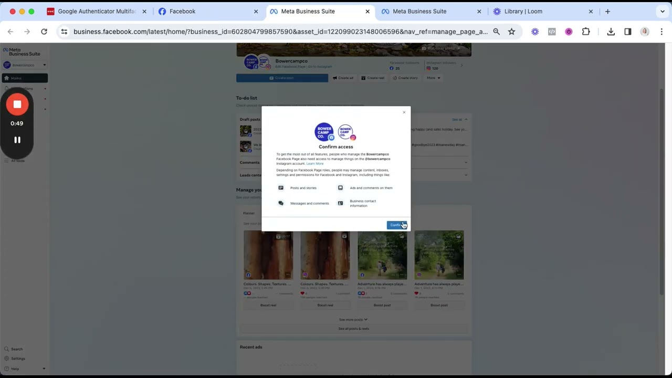Screen dimensions: 672x378
Task: Click the first draft post thumbnail
Action: coord(246,131)
